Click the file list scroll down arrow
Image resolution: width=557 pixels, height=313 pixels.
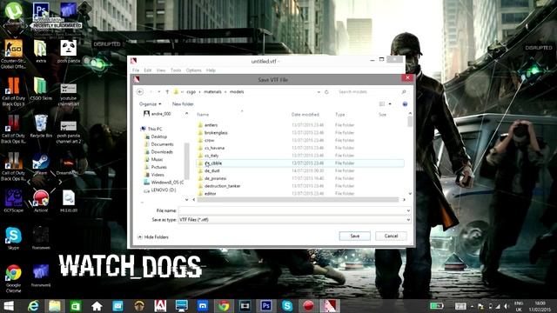coord(410,194)
